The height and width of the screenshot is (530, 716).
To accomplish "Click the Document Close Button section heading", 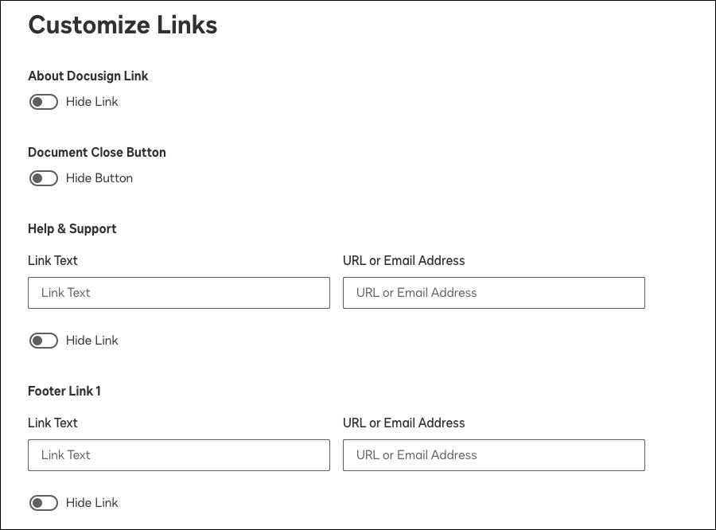I will 97,152.
